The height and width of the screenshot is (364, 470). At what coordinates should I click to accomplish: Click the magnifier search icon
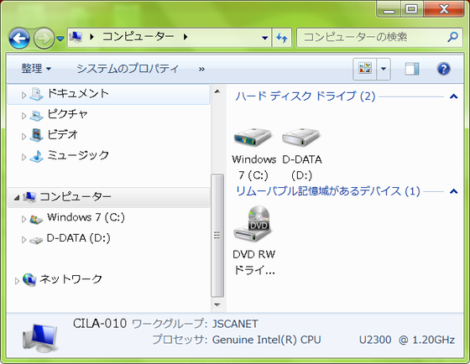(452, 37)
